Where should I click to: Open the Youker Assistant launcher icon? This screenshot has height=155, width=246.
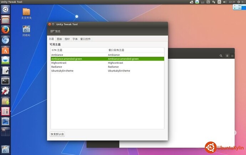tap(5, 60)
